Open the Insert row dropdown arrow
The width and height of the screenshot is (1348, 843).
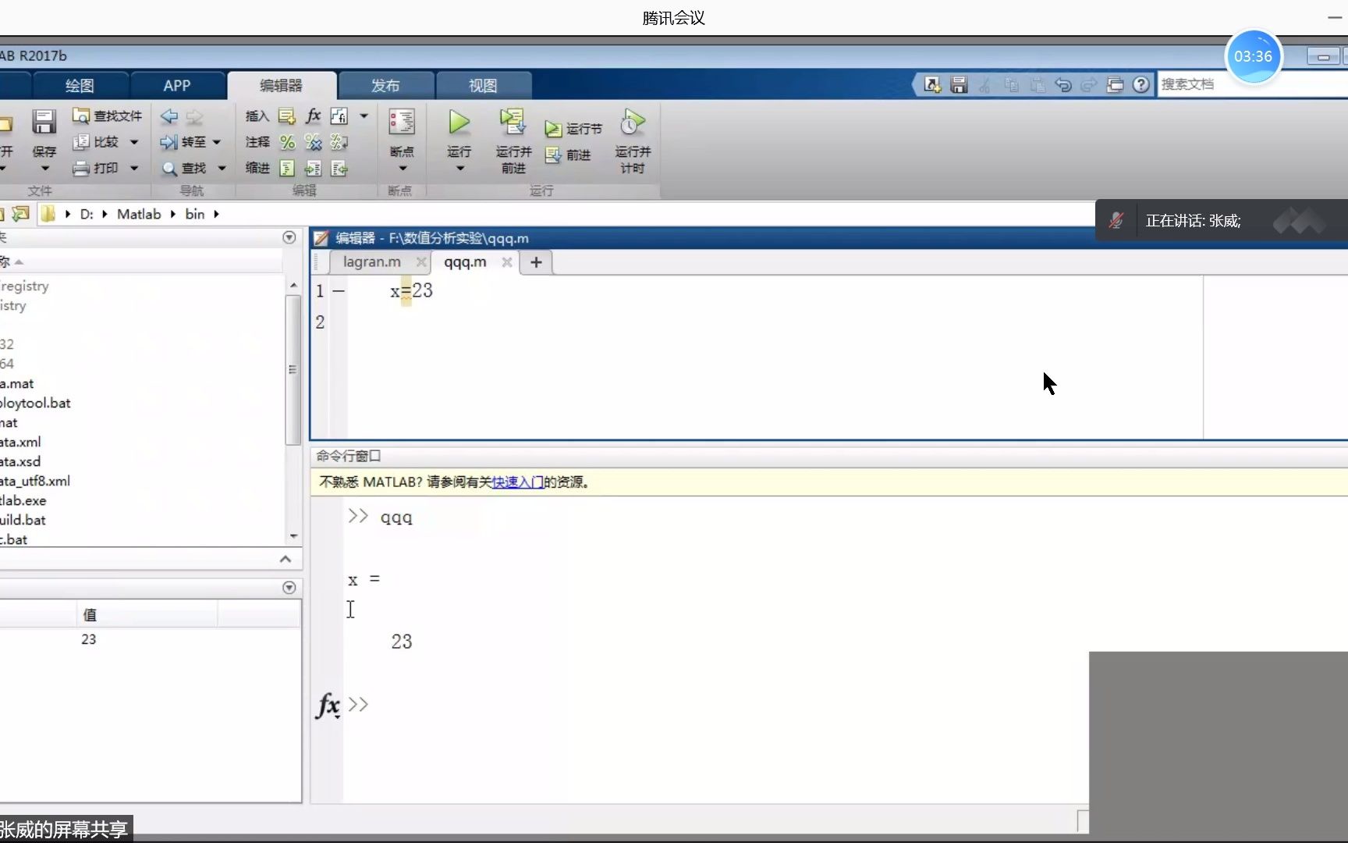(x=364, y=116)
